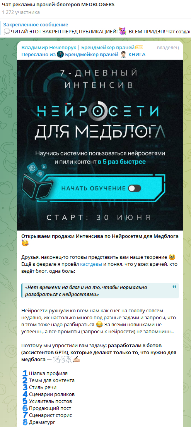Open the 7-дневный интенсив banner image
The width and height of the screenshot is (191, 427).
click(x=100, y=145)
